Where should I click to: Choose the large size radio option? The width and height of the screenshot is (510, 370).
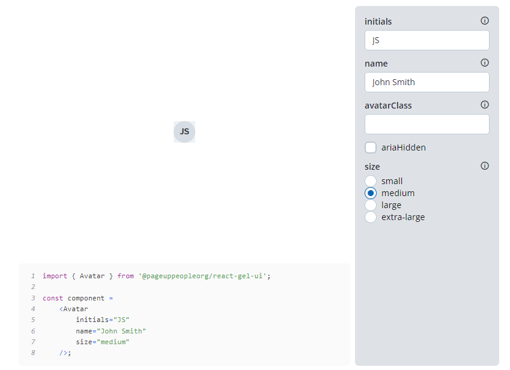tap(371, 205)
